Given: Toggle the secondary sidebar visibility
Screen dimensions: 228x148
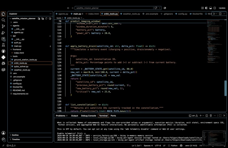Looking at the screenshot, I should pos(215,8).
